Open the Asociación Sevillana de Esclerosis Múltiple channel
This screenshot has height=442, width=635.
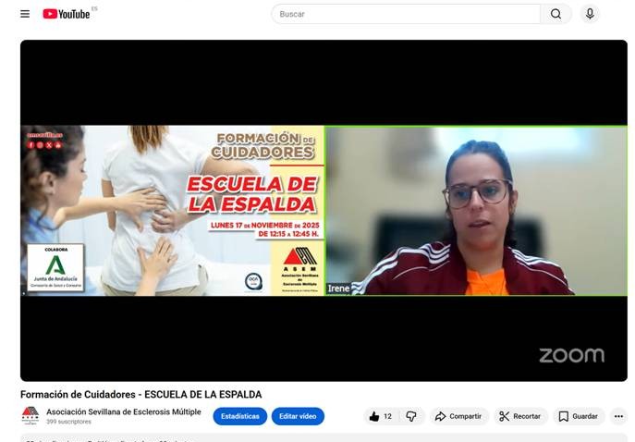[123, 411]
